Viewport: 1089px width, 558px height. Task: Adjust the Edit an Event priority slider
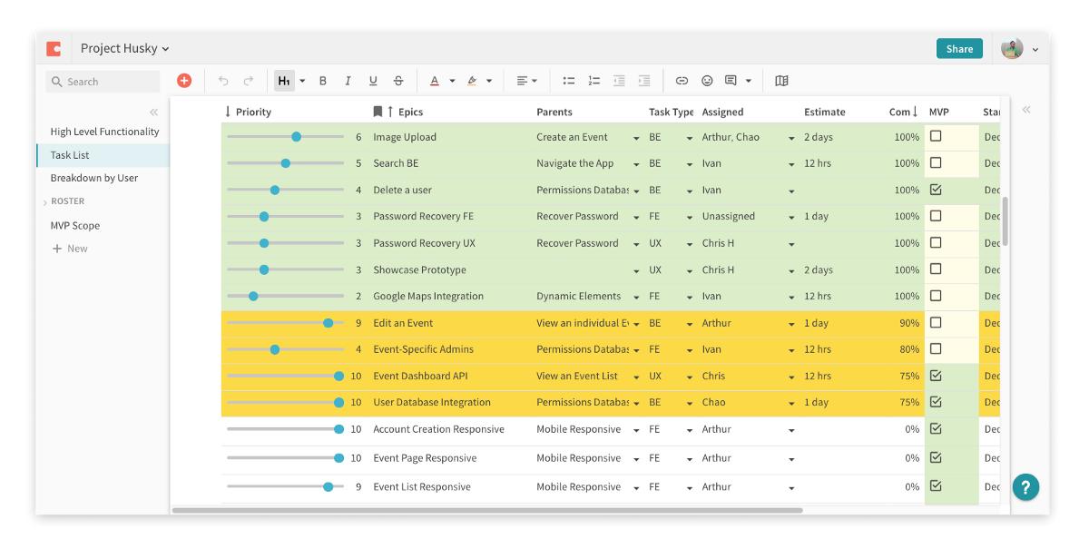pyautogui.click(x=328, y=323)
